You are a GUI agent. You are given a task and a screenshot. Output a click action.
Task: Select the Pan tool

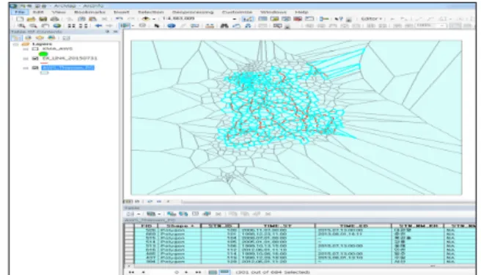click(45, 26)
